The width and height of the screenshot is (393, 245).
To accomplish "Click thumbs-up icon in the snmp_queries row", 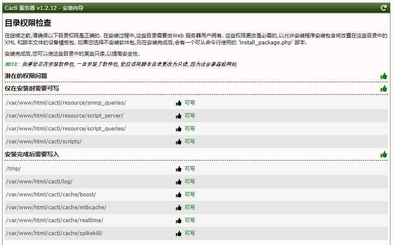I will point(179,103).
